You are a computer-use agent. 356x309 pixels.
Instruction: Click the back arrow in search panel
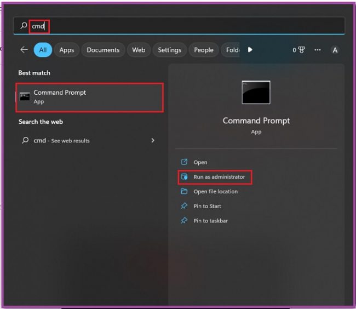tap(24, 50)
